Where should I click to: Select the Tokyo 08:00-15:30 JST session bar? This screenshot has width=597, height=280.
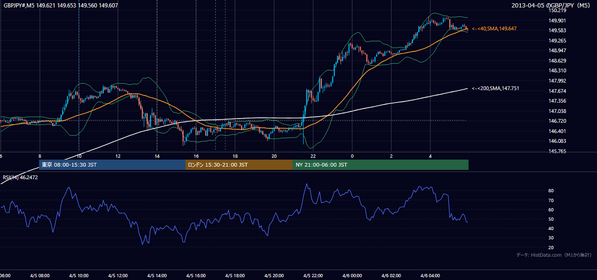click(x=112, y=165)
